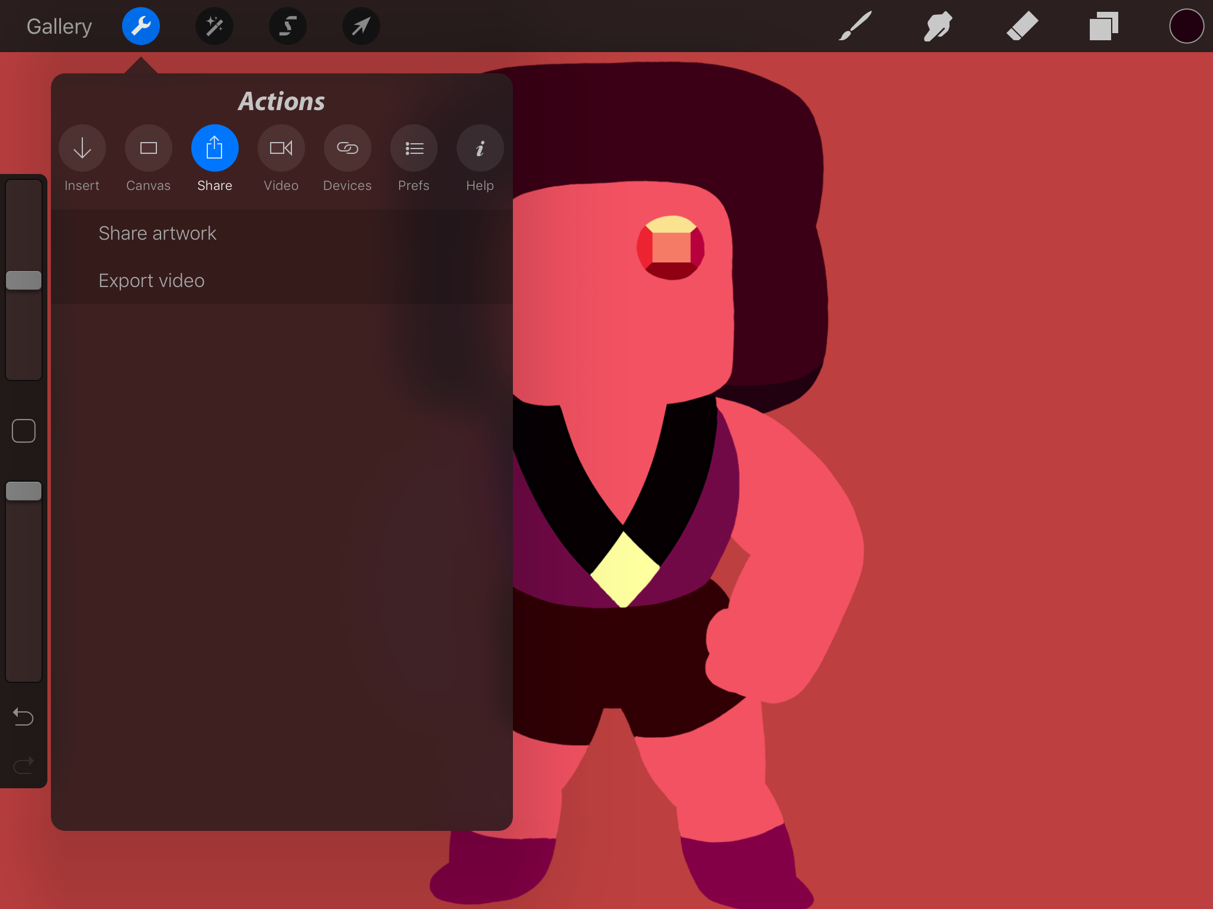This screenshot has width=1213, height=909.
Task: Tap the sidebar modifier square button
Action: pos(24,431)
